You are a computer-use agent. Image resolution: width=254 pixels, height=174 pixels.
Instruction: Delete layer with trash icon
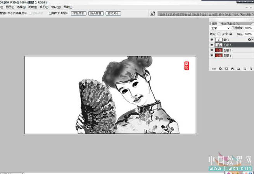(x=251, y=69)
